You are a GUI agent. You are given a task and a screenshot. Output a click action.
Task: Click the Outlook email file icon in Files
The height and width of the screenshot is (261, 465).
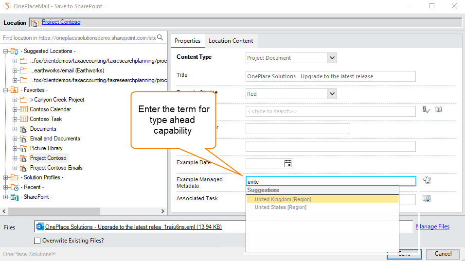coord(40,226)
